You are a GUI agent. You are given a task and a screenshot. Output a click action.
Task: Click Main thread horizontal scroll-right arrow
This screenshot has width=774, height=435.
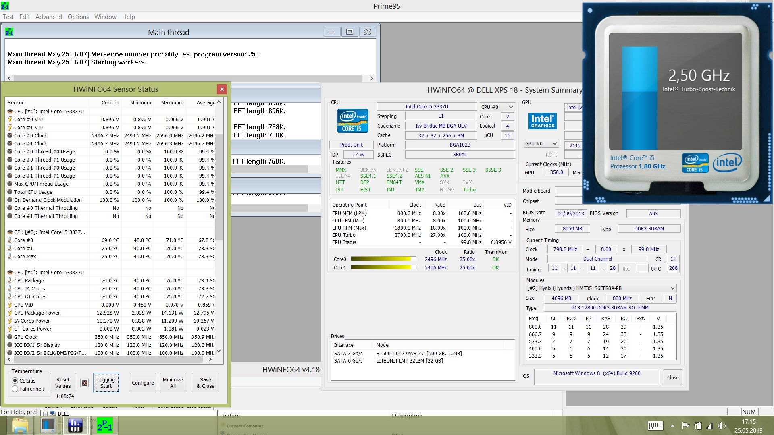pos(372,78)
